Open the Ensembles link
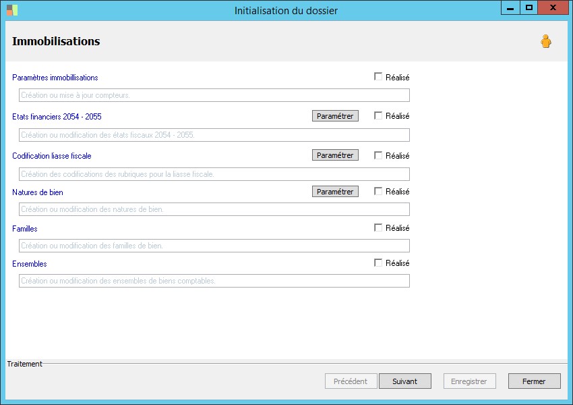The height and width of the screenshot is (405, 573). [x=30, y=264]
